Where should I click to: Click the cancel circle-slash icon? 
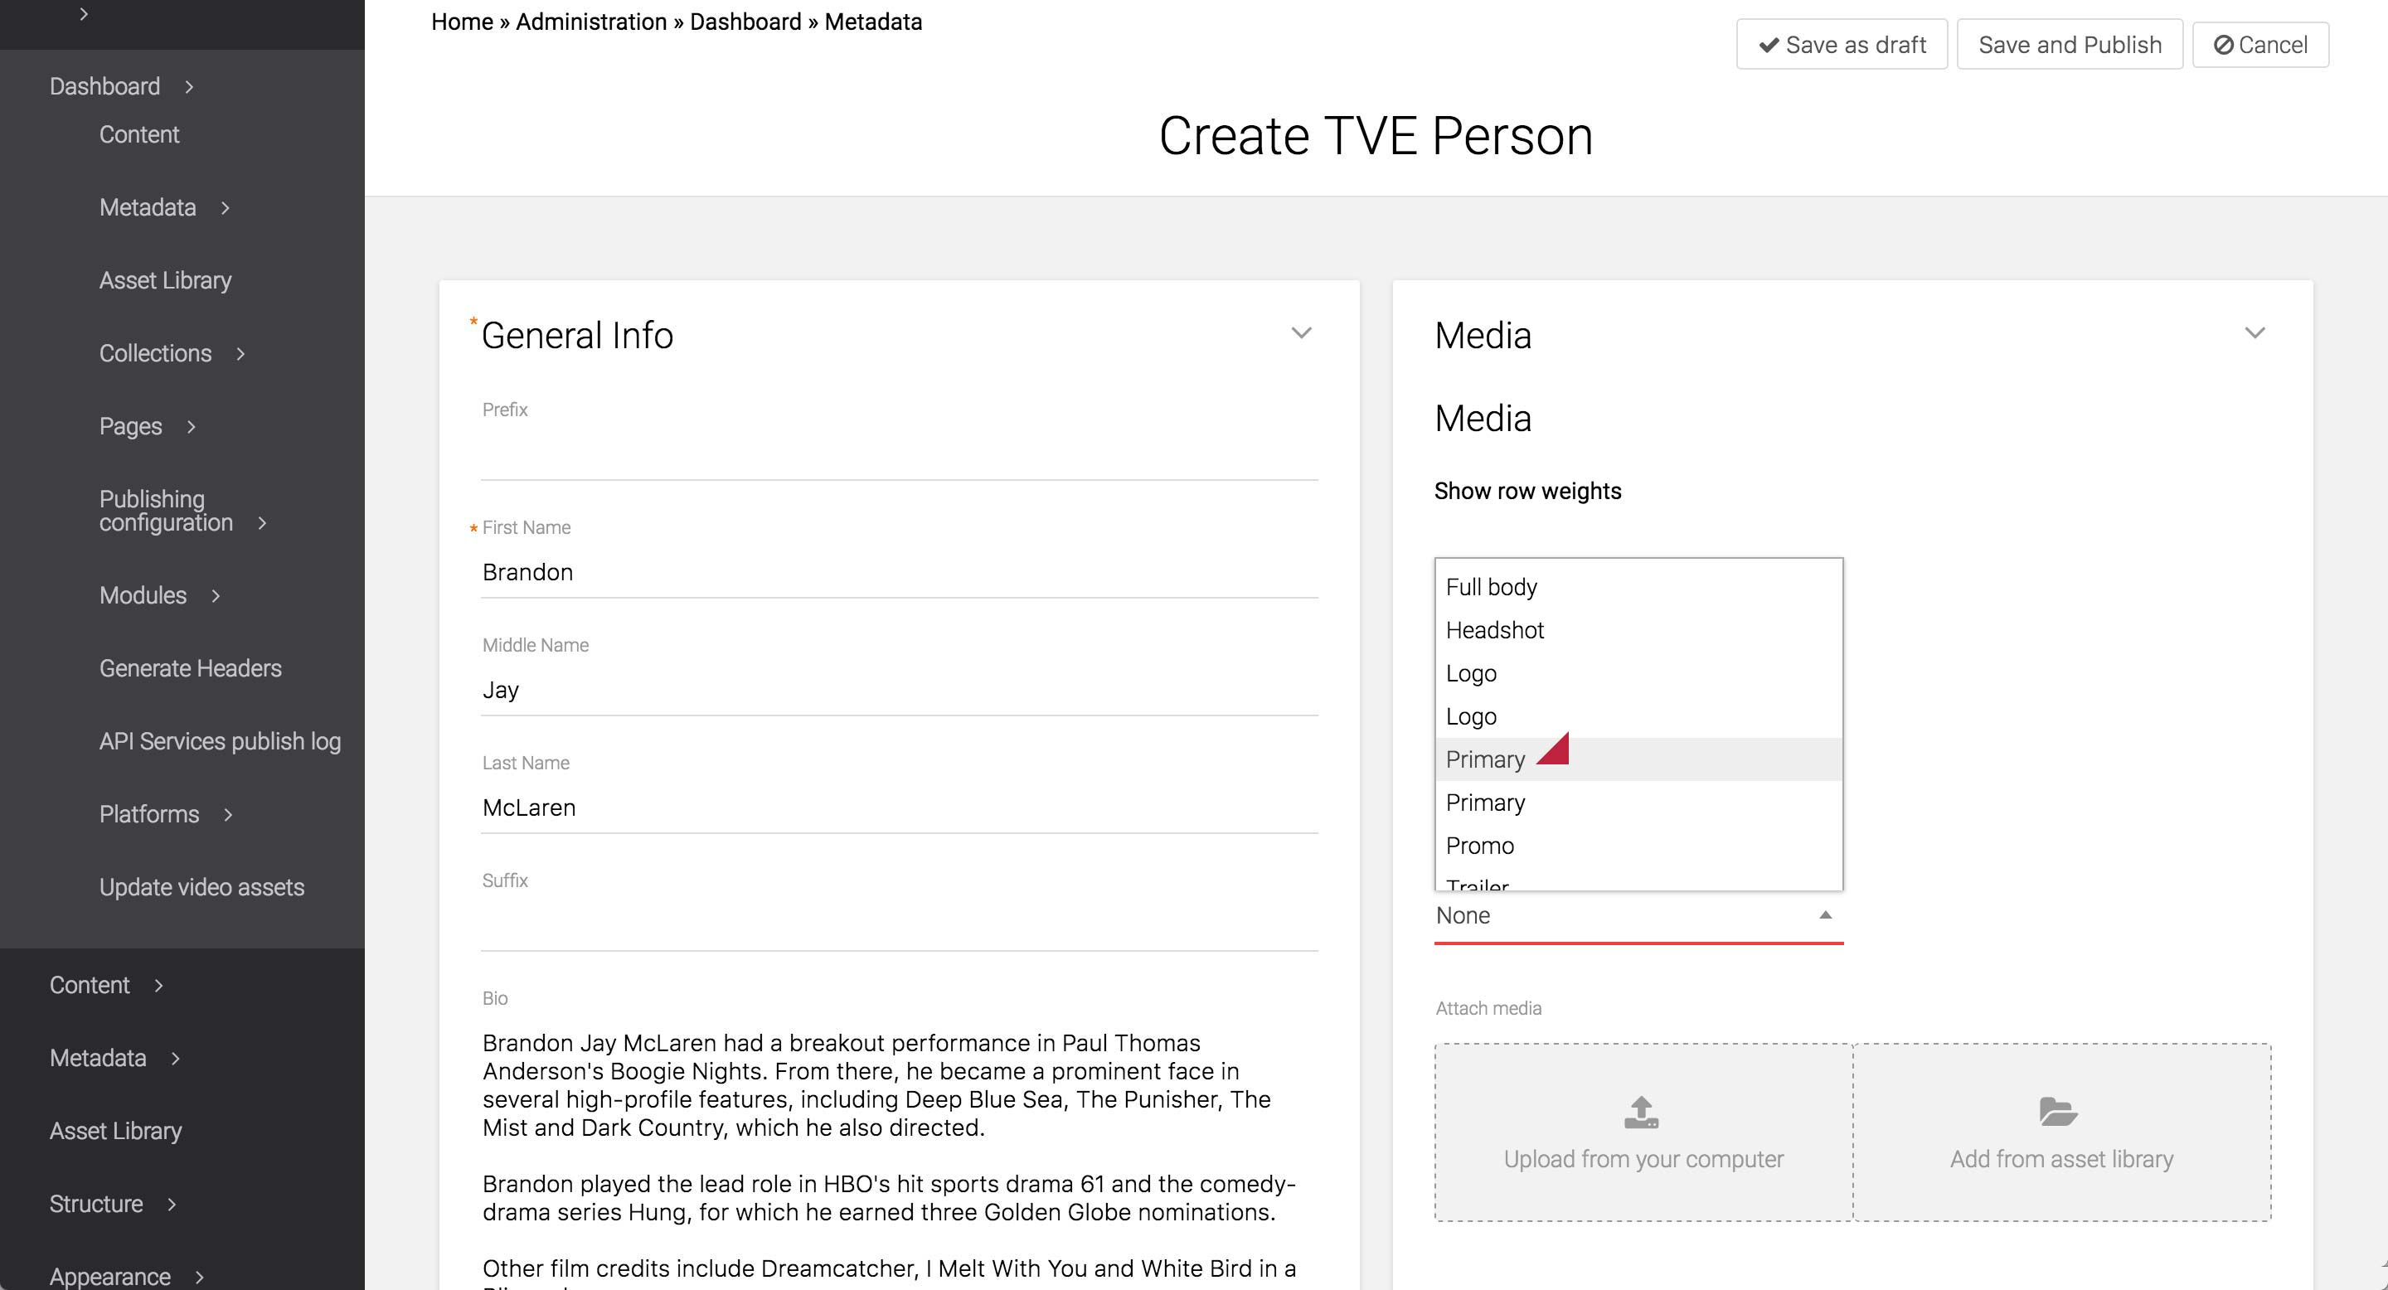[2223, 45]
